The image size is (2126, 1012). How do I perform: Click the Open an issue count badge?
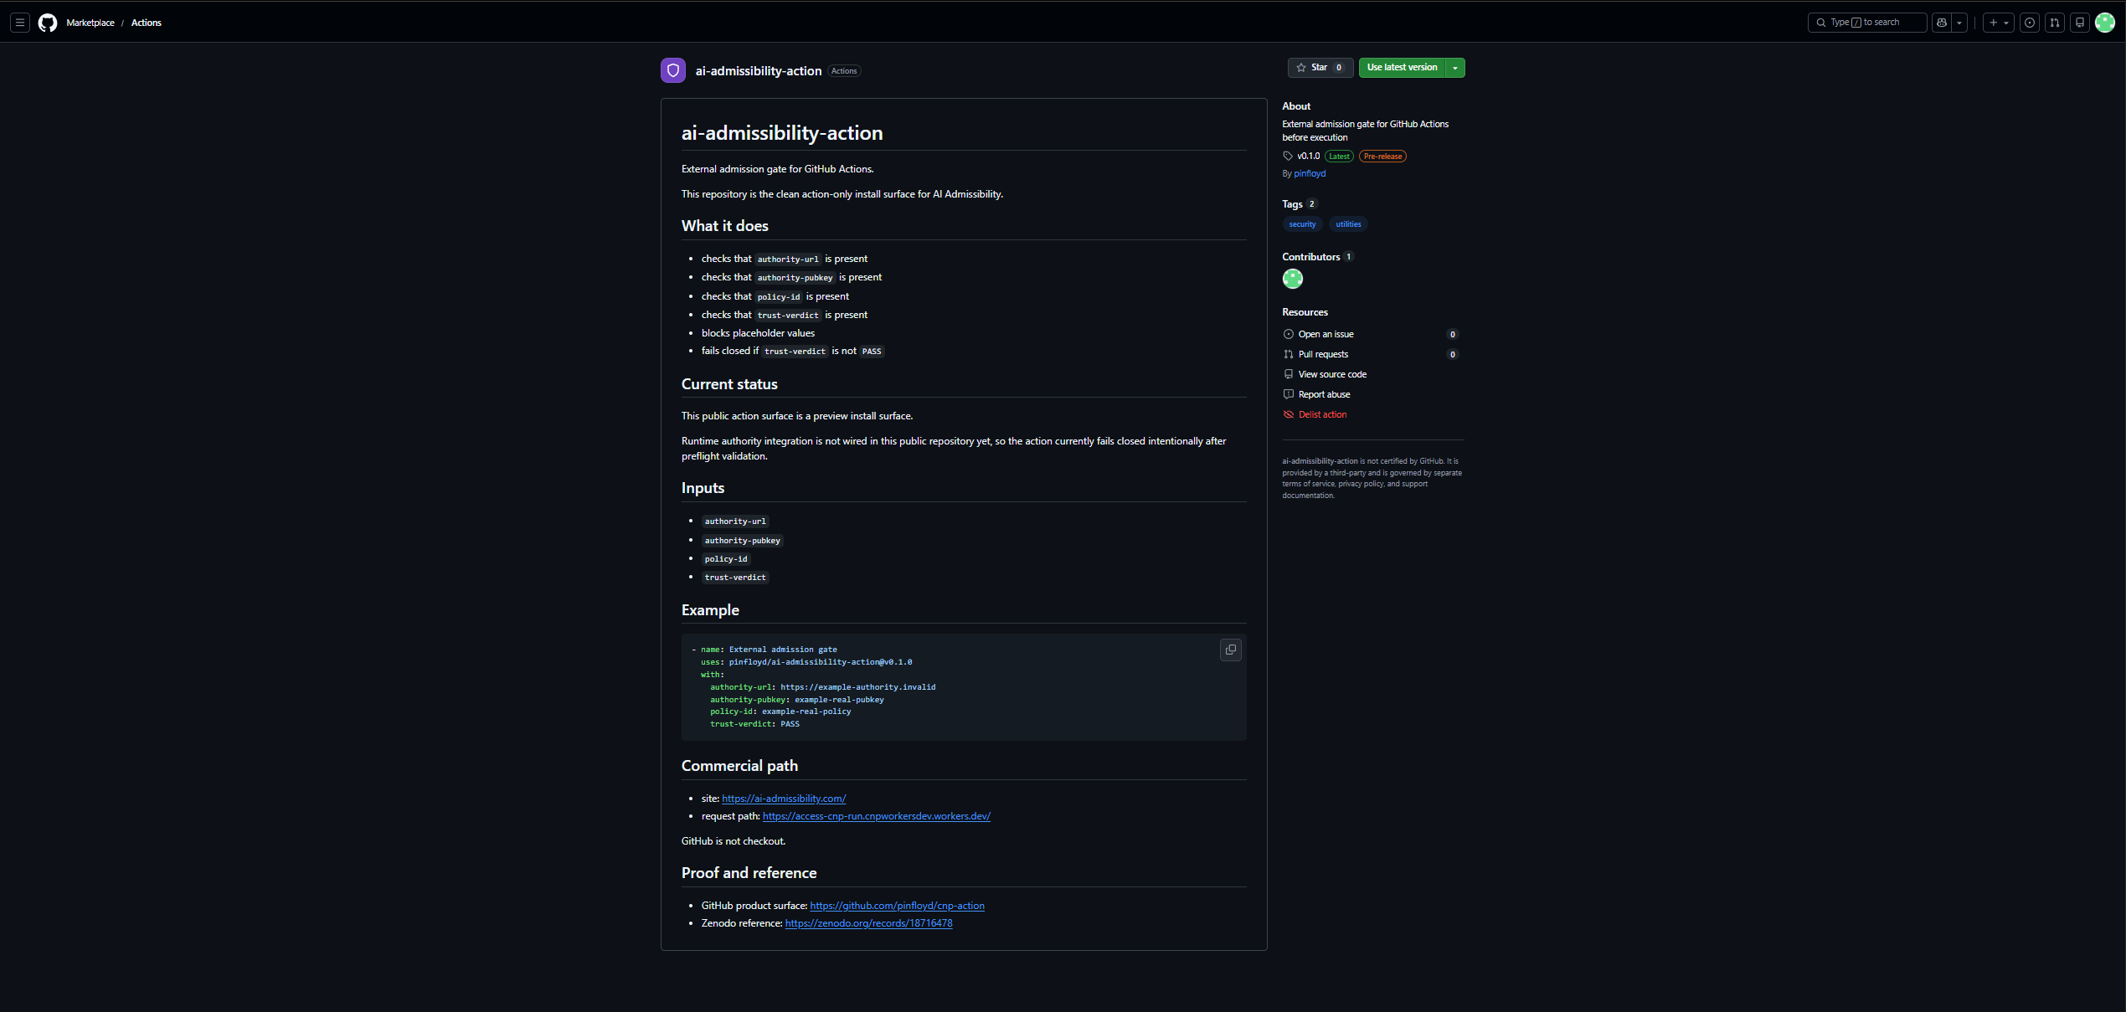click(x=1453, y=334)
